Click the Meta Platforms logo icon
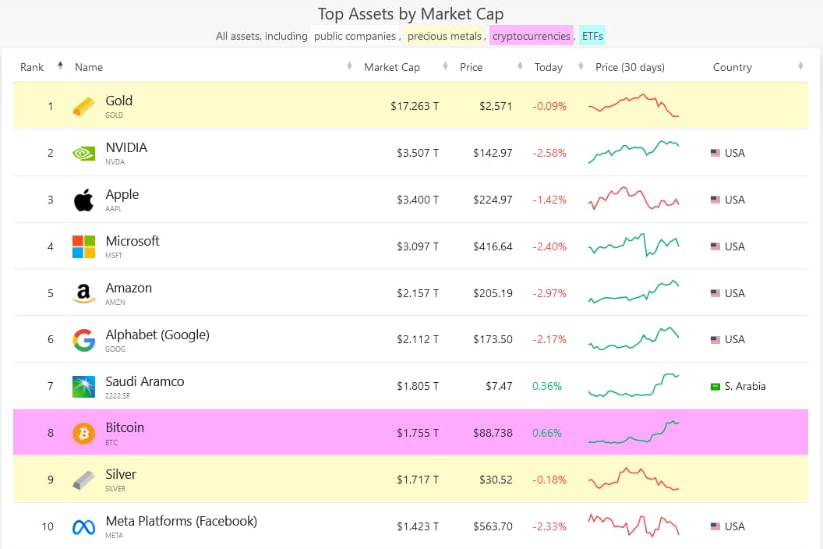Image resolution: width=823 pixels, height=549 pixels. coord(83,527)
